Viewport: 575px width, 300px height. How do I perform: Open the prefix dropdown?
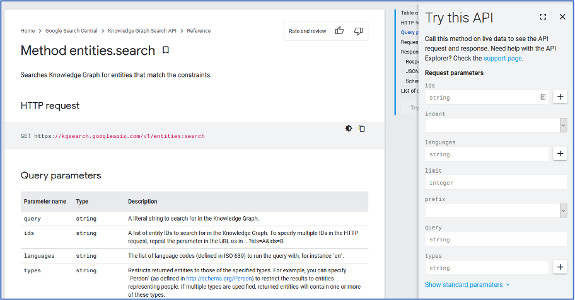tap(496, 211)
